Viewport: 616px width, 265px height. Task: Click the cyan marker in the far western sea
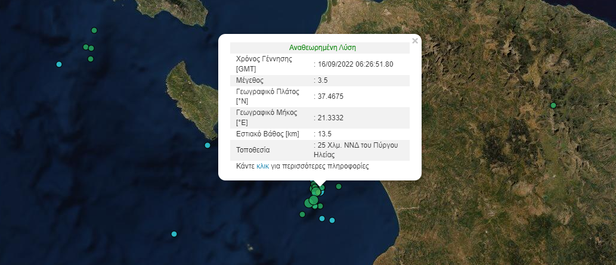point(59,64)
